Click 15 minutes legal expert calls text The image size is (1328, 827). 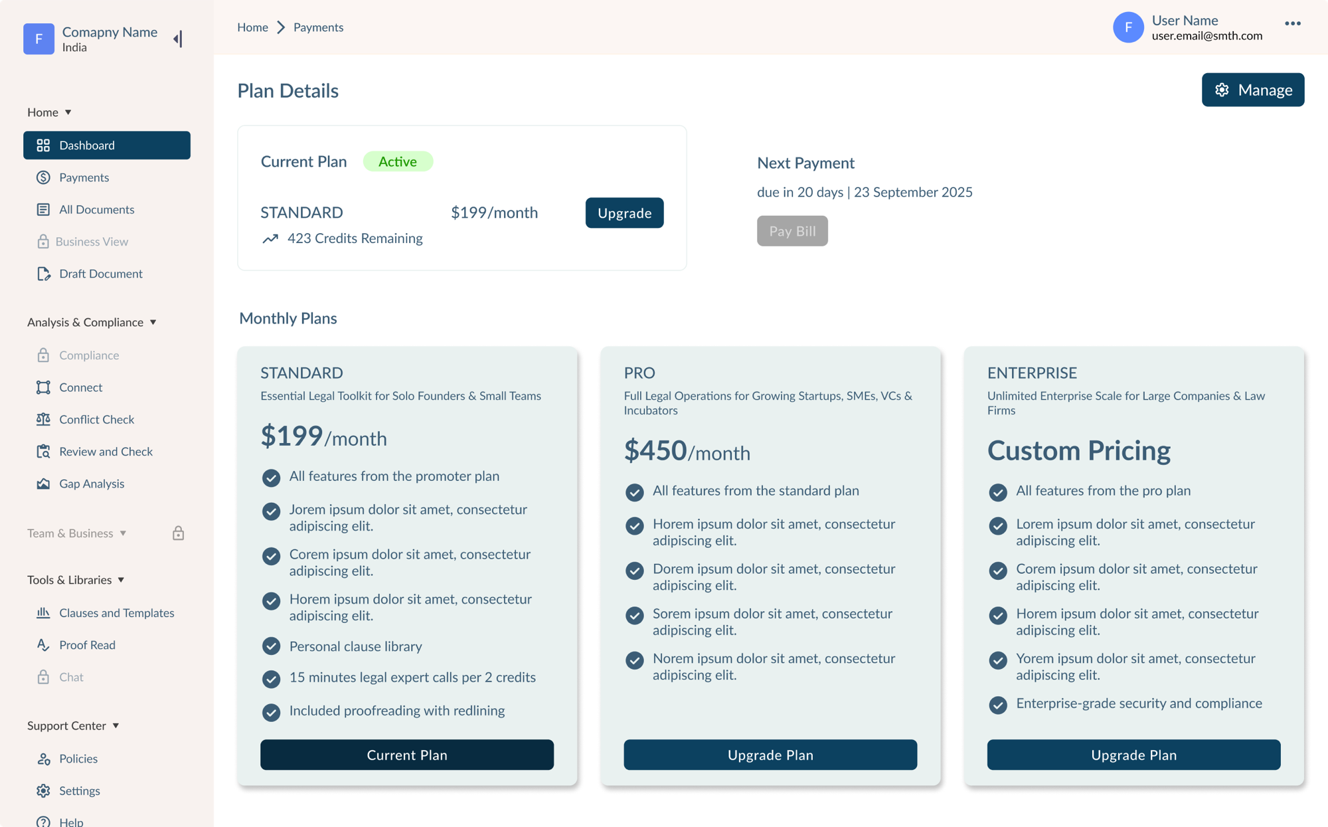point(412,678)
